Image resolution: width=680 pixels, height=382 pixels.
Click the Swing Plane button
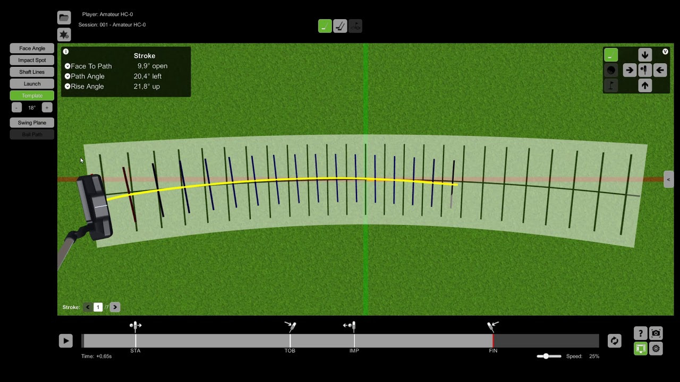point(32,123)
